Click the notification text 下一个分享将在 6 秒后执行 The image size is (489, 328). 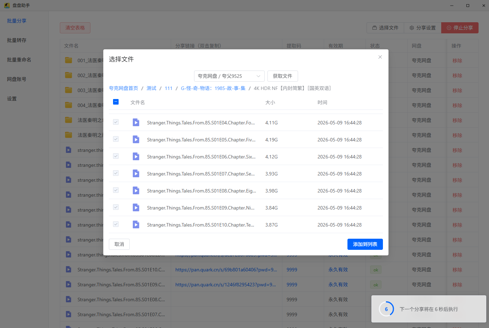coord(429,309)
